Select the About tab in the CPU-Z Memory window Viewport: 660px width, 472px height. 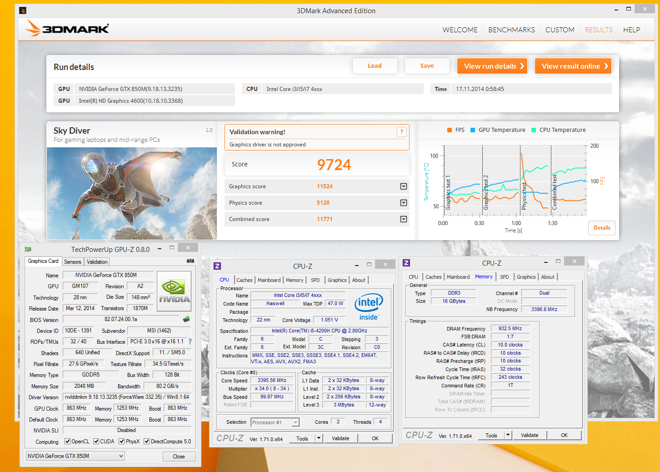tap(548, 277)
